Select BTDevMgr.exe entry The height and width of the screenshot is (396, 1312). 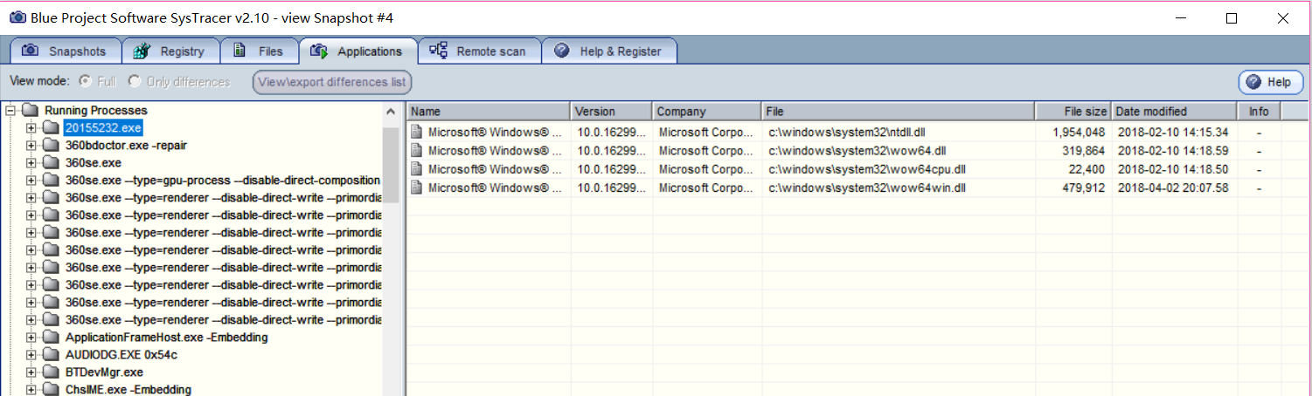[x=104, y=372]
